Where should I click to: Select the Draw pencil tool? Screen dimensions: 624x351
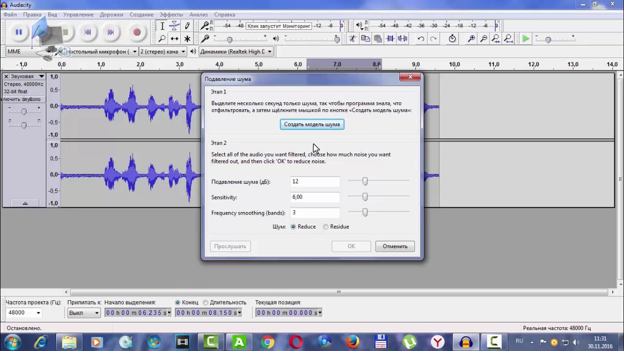187,26
